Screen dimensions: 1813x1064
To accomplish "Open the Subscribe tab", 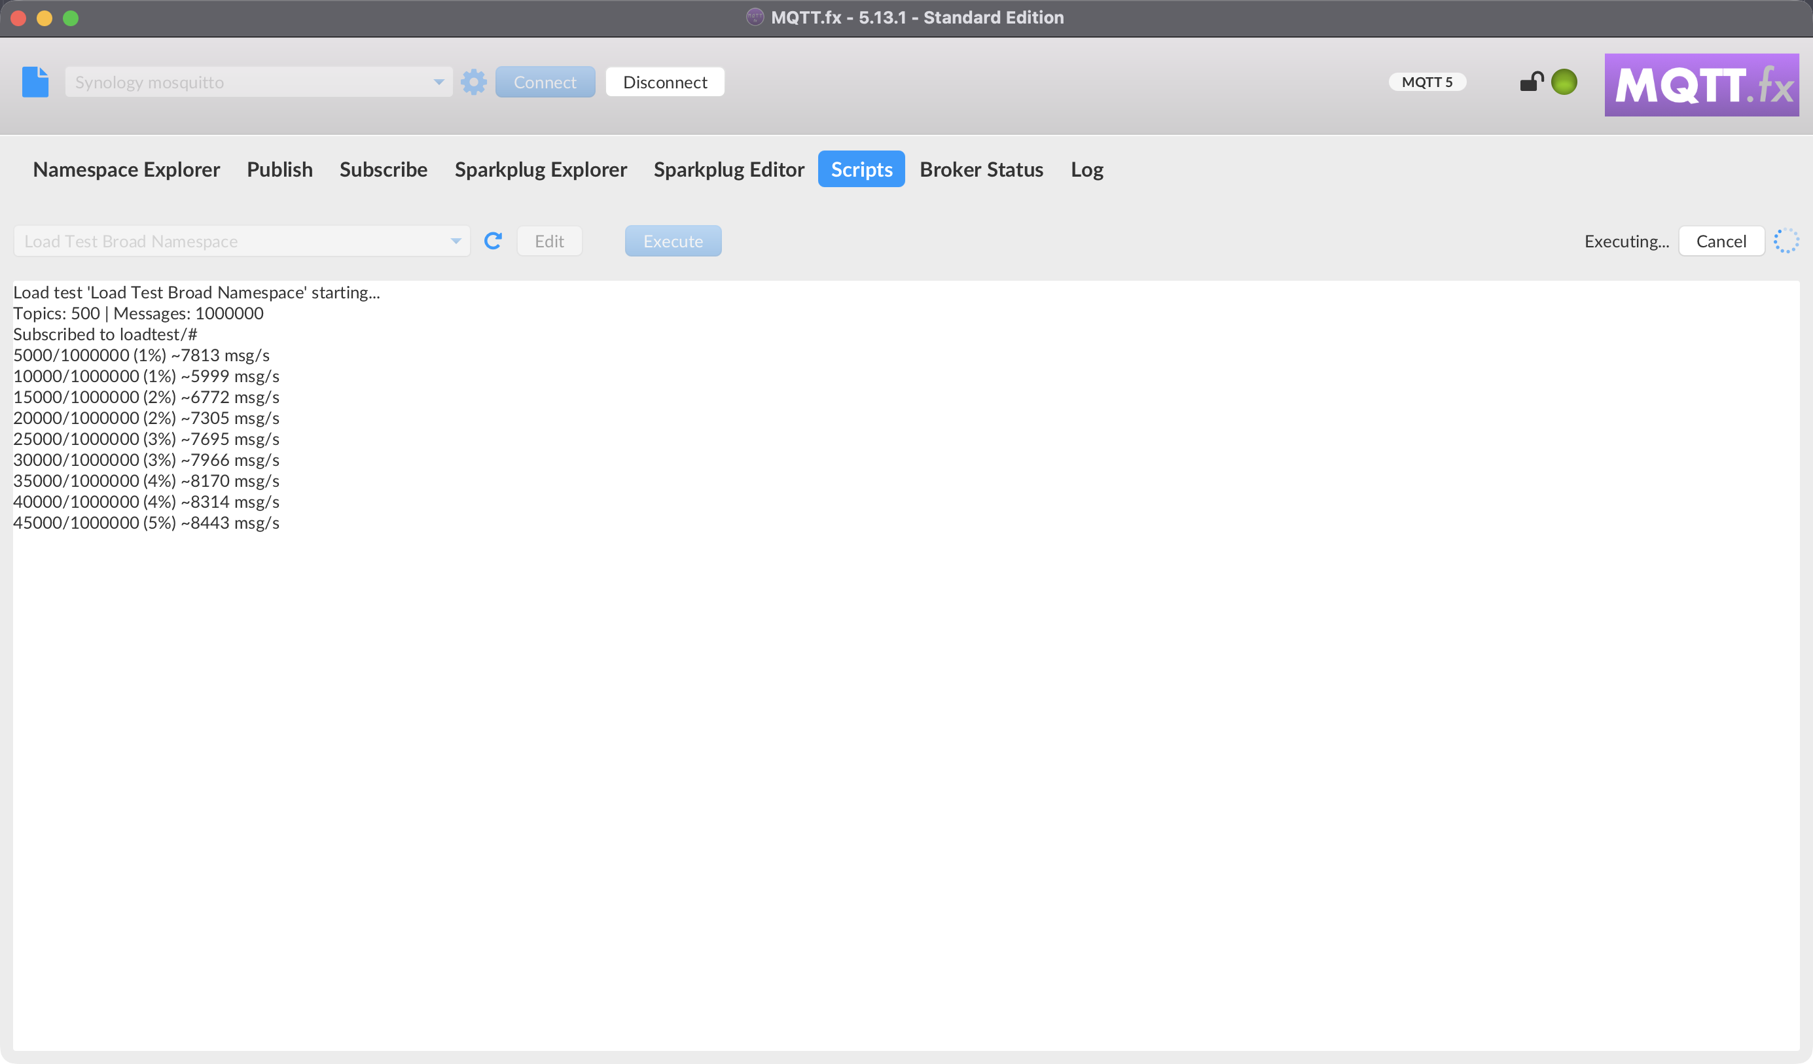I will point(384,169).
